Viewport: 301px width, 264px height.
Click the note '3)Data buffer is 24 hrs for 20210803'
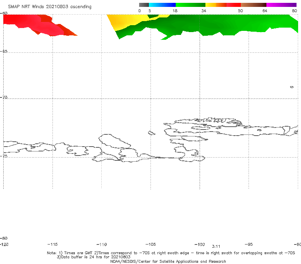pyautogui.click(x=94, y=257)
